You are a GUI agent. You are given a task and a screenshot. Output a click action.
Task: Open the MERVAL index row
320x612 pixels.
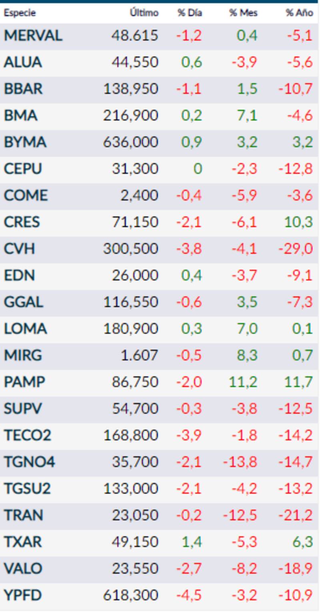(x=33, y=36)
